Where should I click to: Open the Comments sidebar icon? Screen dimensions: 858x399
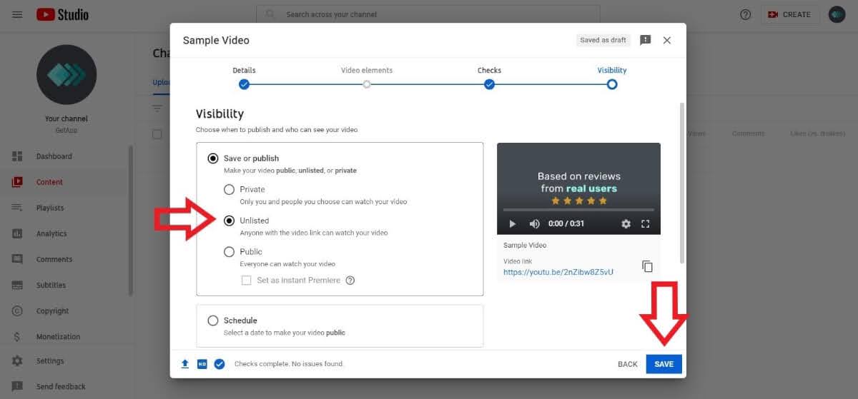(17, 259)
